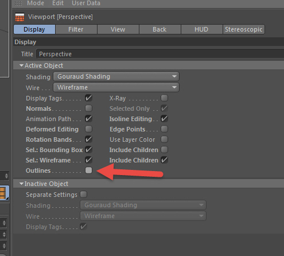The width and height of the screenshot is (284, 256).
Task: Toggle the Isoline Editing checkbox
Action: [164, 119]
